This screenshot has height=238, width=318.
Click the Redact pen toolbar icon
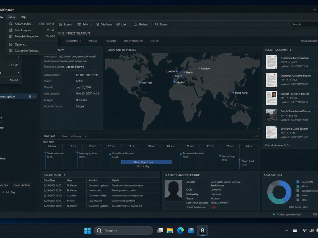pos(136,25)
